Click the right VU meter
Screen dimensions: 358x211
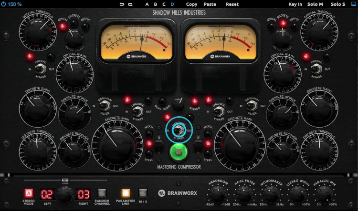[221, 42]
